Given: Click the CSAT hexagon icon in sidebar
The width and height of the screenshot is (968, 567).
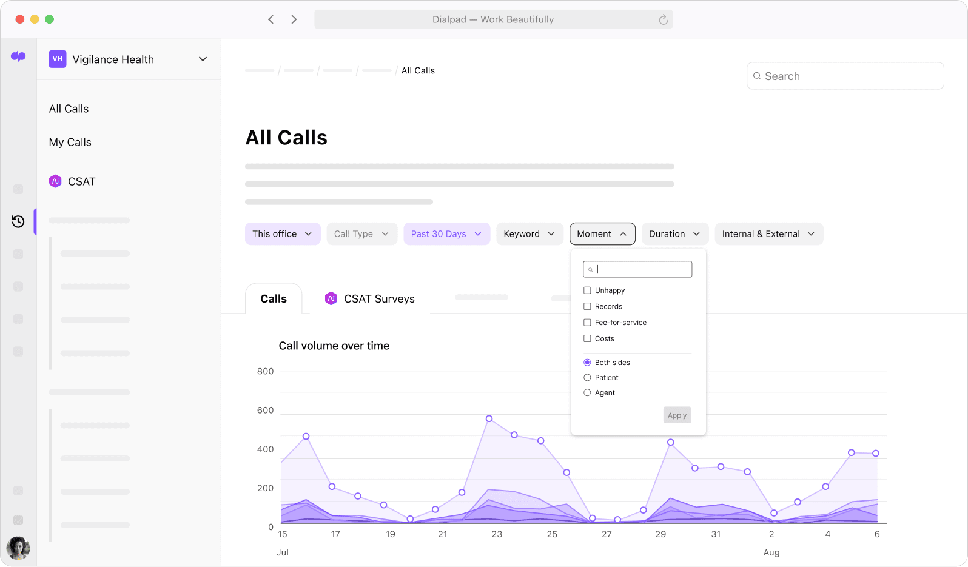Looking at the screenshot, I should coord(55,181).
